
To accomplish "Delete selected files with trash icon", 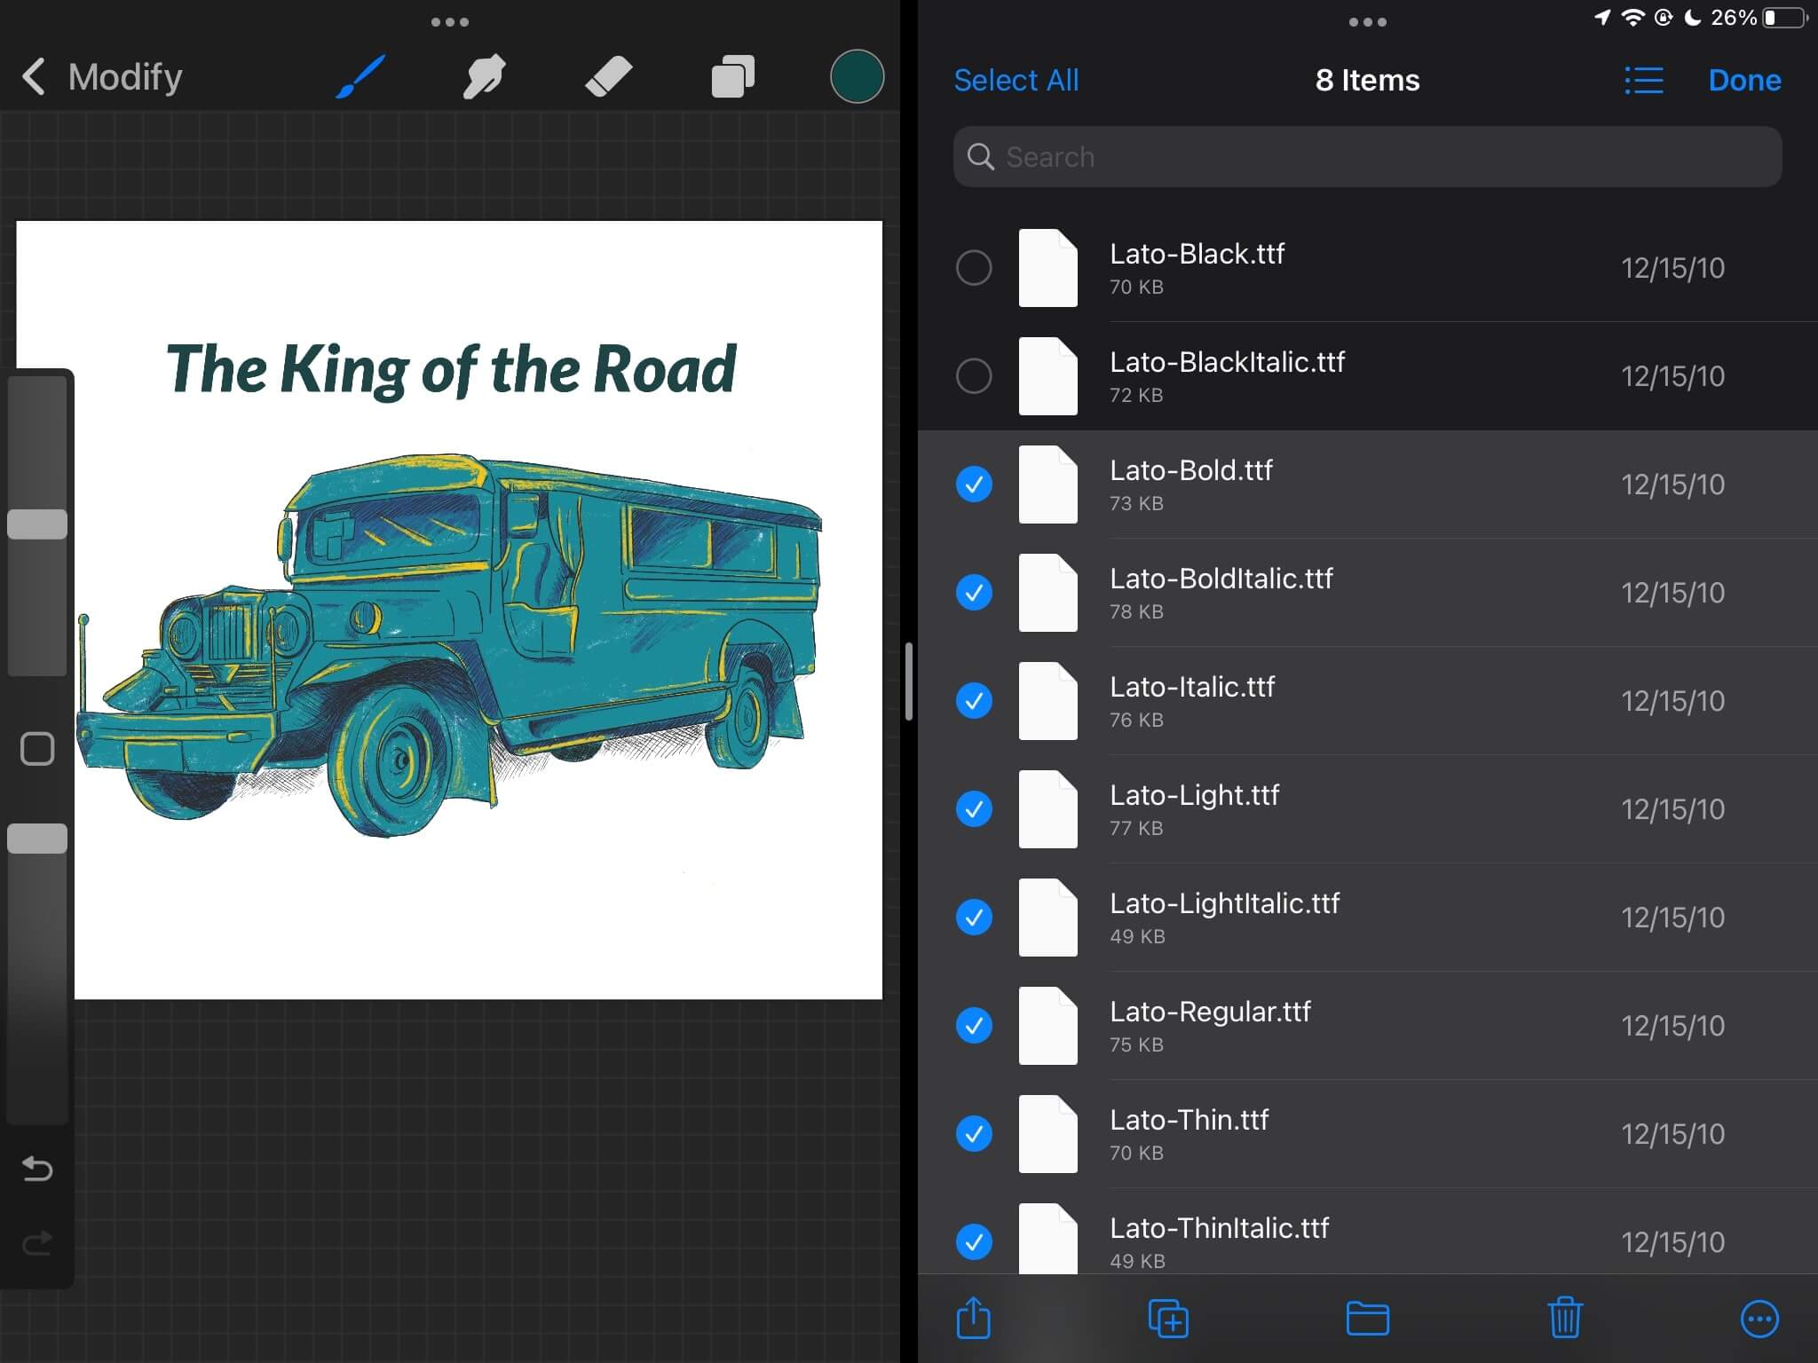I will 1565,1319.
